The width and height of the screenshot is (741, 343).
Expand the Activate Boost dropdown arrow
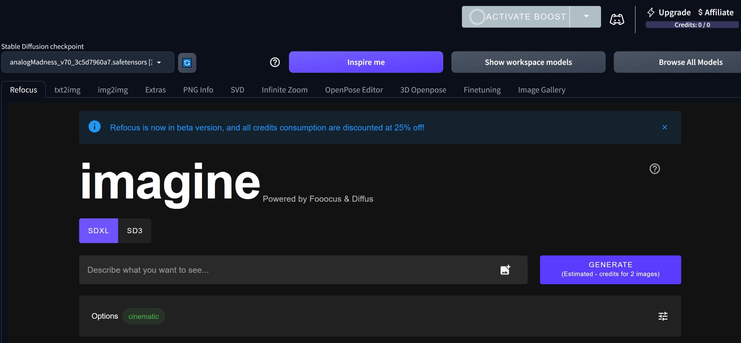pos(586,16)
